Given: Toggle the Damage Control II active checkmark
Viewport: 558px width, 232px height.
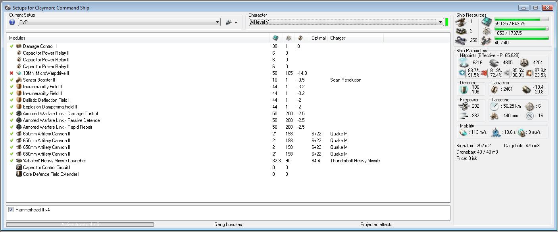Looking at the screenshot, I should [12, 46].
